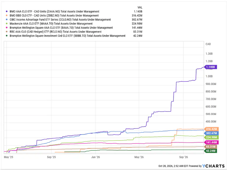The image size is (227, 170).
Task: Click the blue CCLO.NO legend dot
Action: (x=7, y=20)
